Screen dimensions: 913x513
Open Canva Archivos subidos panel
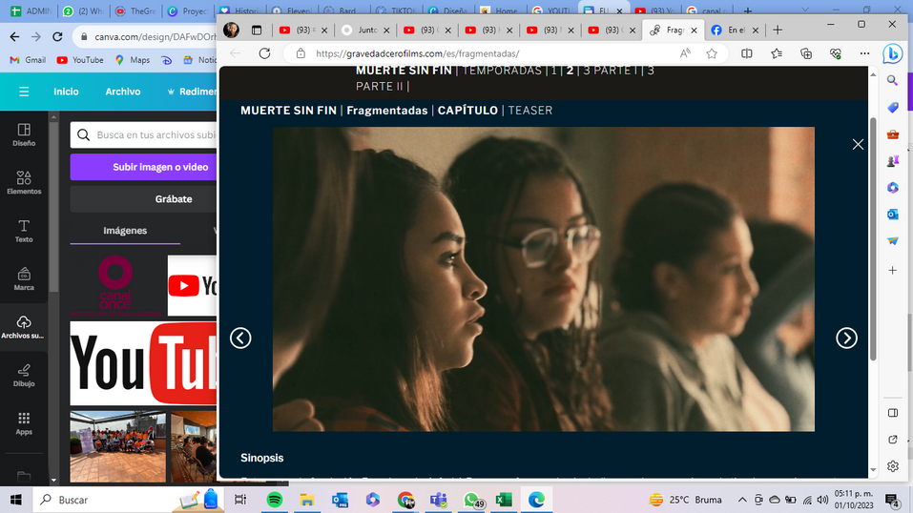coord(24,327)
